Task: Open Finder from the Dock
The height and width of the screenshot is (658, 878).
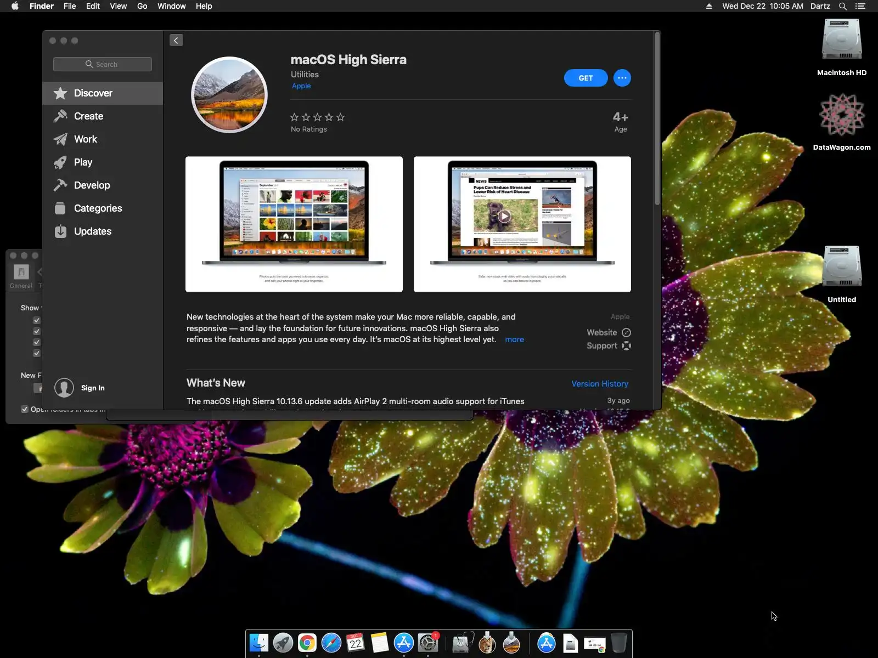Action: (259, 643)
